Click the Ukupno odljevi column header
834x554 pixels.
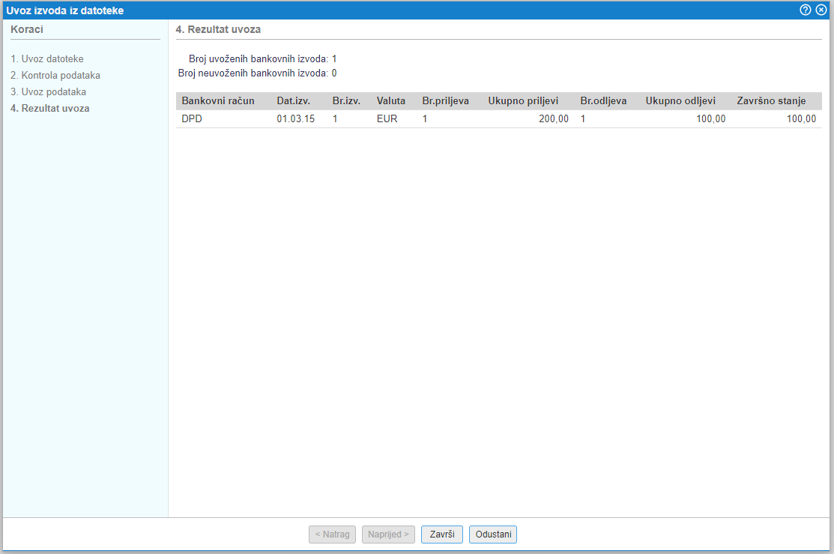point(680,100)
